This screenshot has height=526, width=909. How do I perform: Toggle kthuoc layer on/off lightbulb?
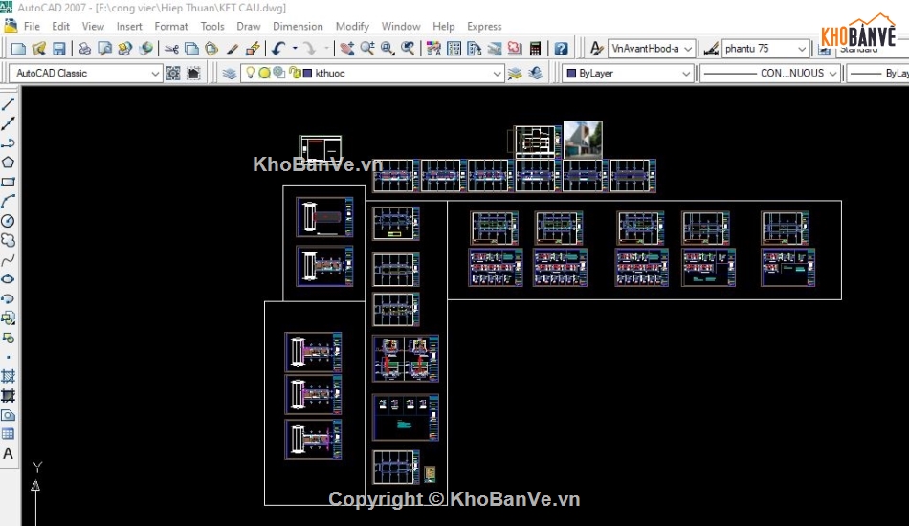point(251,73)
